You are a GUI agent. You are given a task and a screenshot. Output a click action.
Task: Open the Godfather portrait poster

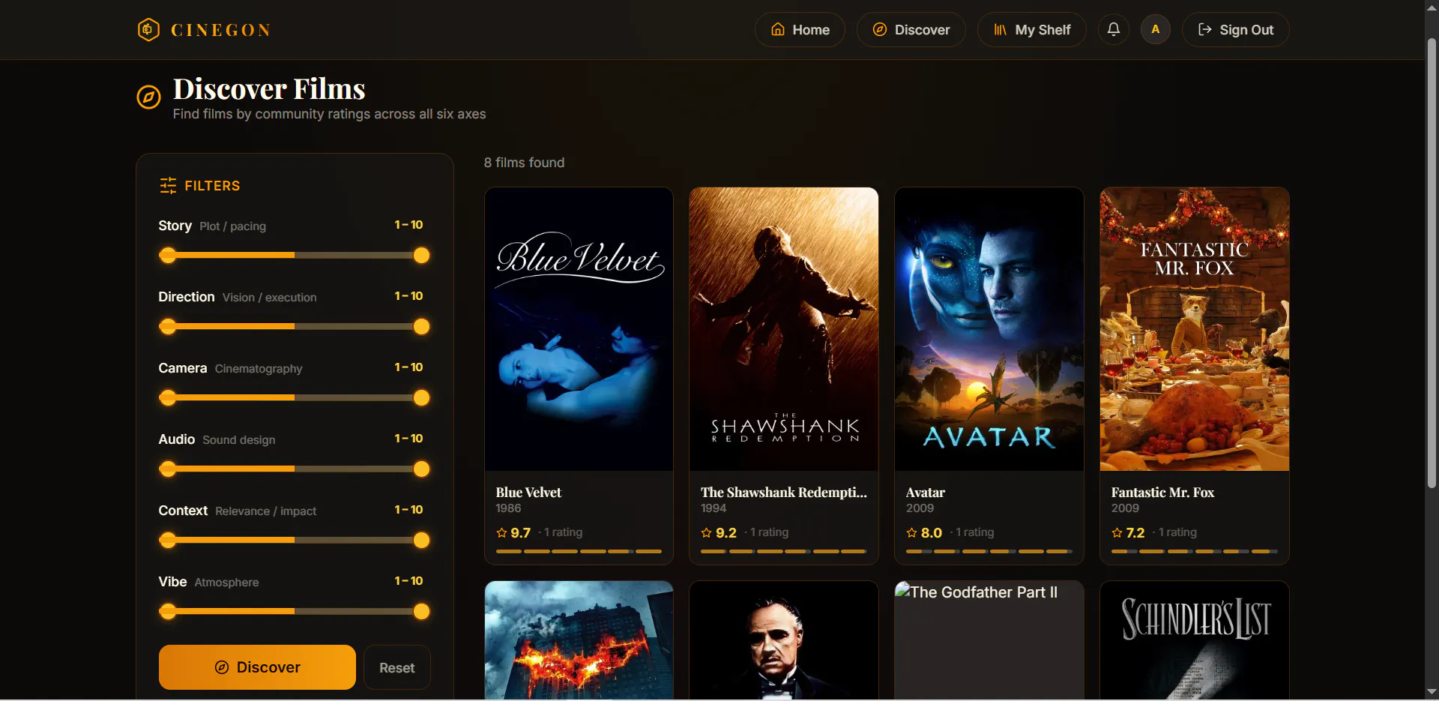pos(784,640)
